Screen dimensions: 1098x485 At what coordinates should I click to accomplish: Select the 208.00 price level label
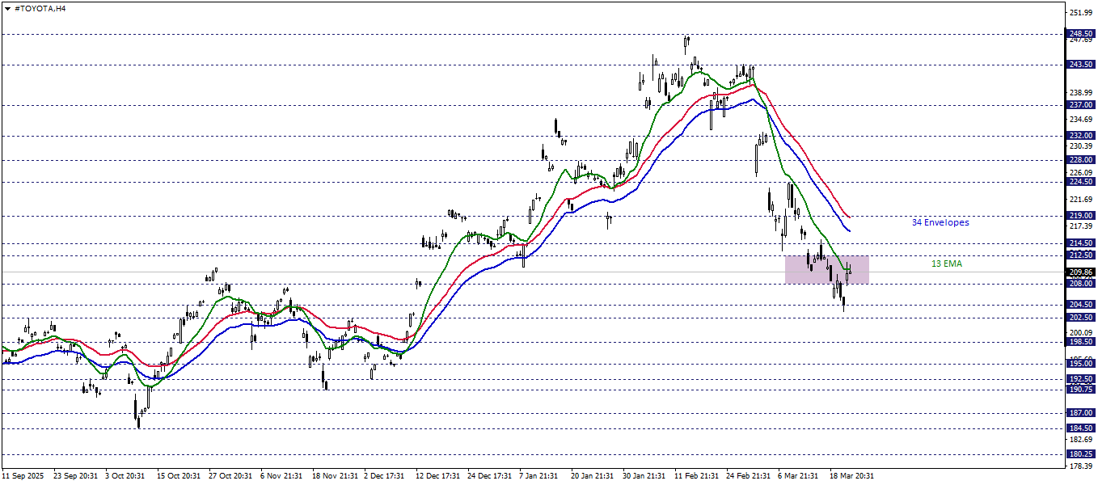(x=1080, y=284)
